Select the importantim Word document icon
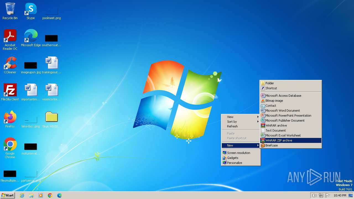Viewport: 354px width, 199px height. point(31,92)
